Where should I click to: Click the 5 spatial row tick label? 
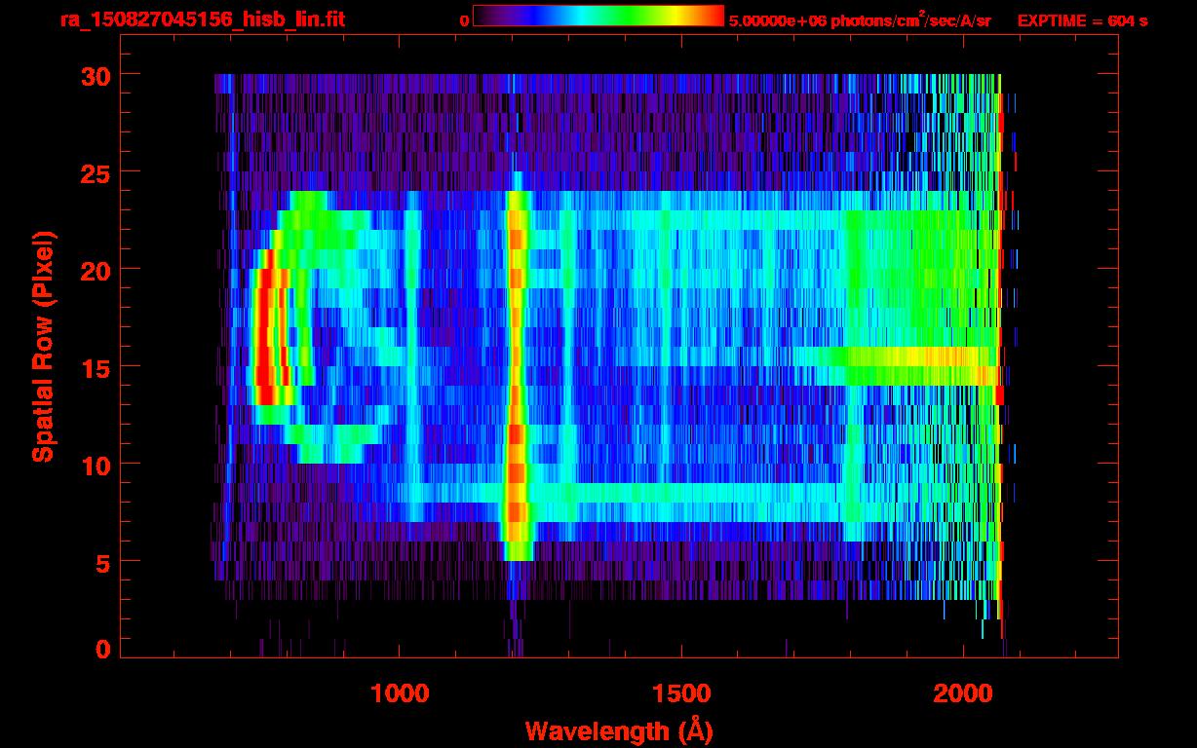[103, 562]
